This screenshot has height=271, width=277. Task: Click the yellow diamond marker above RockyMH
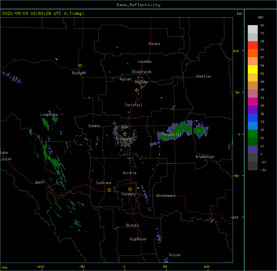[x=80, y=66]
